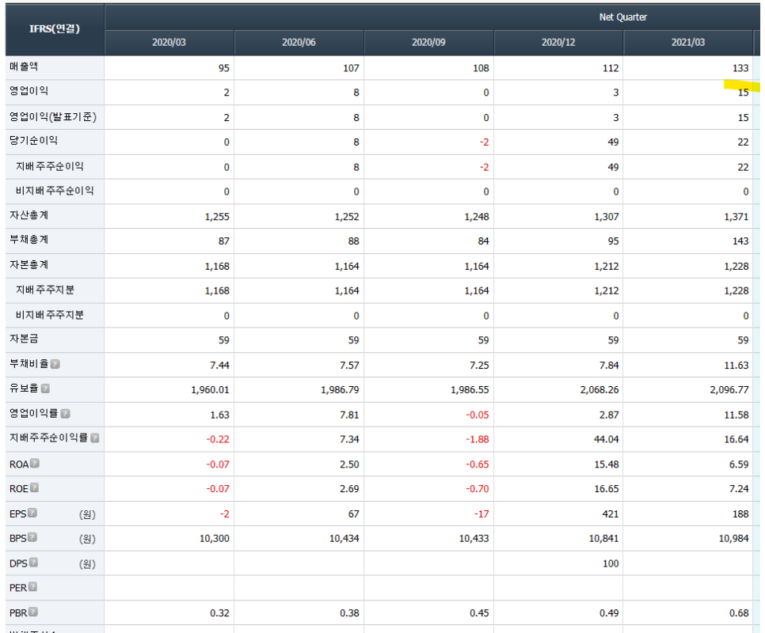Viewport: 765px width, 633px height.
Task: Click the 2021/03 매출액 value 133
Action: coord(740,68)
